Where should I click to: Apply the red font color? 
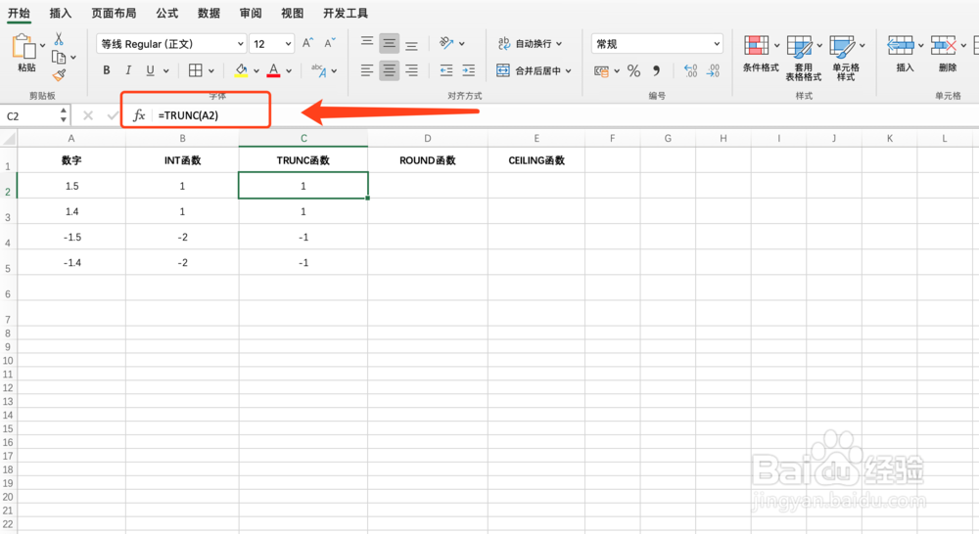[x=273, y=70]
